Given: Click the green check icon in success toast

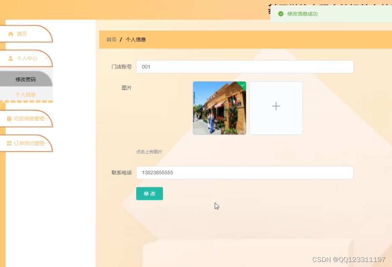Looking at the screenshot, I should pos(281,13).
